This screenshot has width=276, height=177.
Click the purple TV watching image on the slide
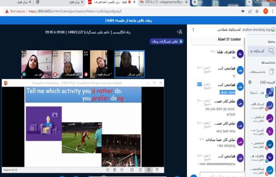[44, 124]
